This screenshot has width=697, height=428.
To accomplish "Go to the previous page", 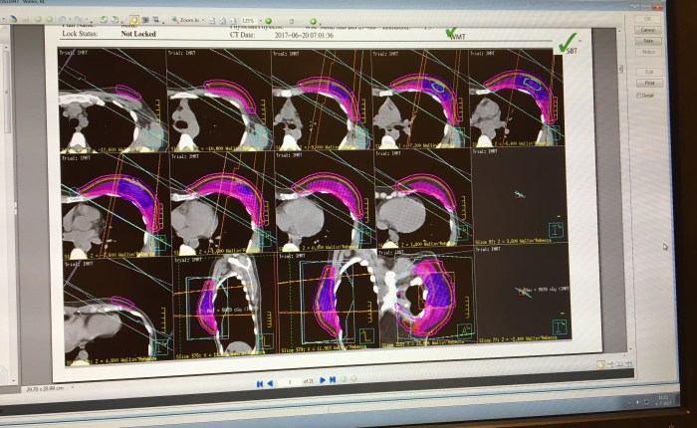I will (270, 383).
